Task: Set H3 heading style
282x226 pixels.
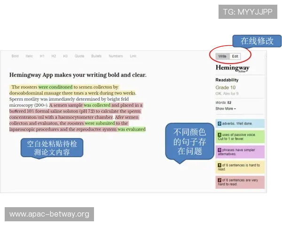Action: coord(65,56)
